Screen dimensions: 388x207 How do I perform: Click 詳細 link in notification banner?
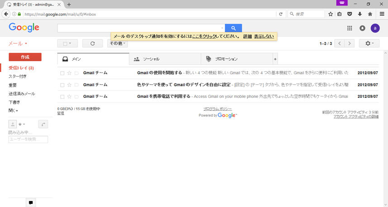tap(247, 36)
